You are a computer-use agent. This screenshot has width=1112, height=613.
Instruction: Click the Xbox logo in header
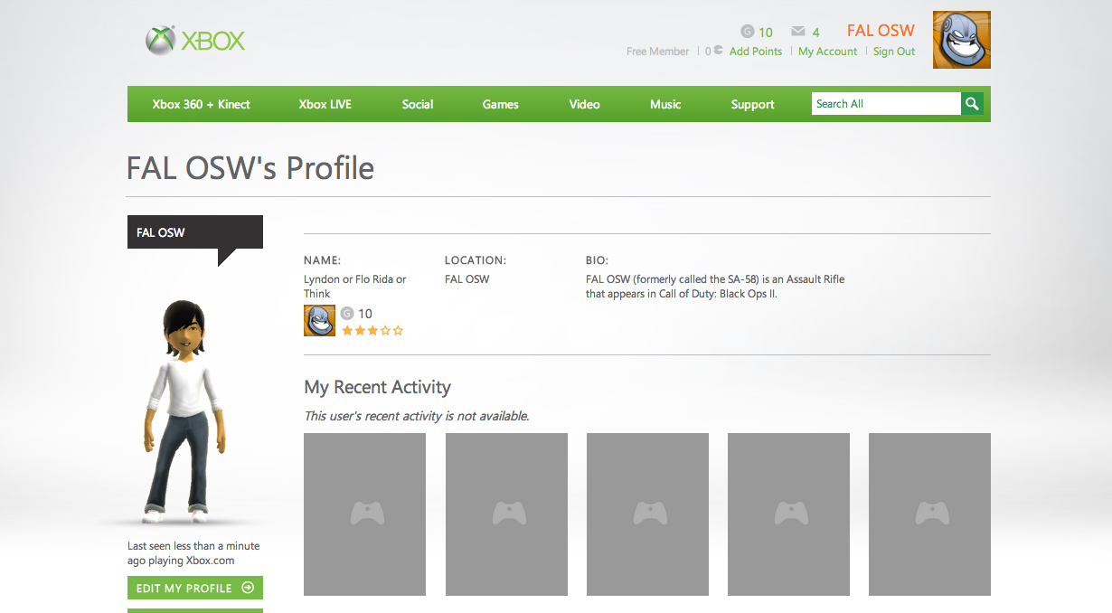tap(195, 41)
